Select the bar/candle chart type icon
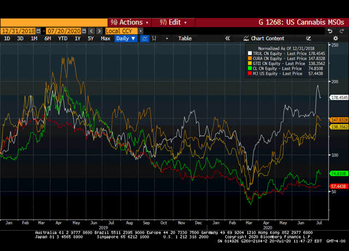This screenshot has height=251, width=349. click(154, 39)
